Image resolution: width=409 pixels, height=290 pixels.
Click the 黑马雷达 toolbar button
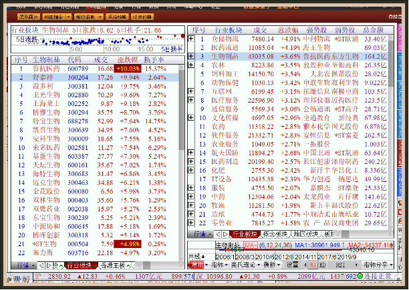[x=29, y=17]
